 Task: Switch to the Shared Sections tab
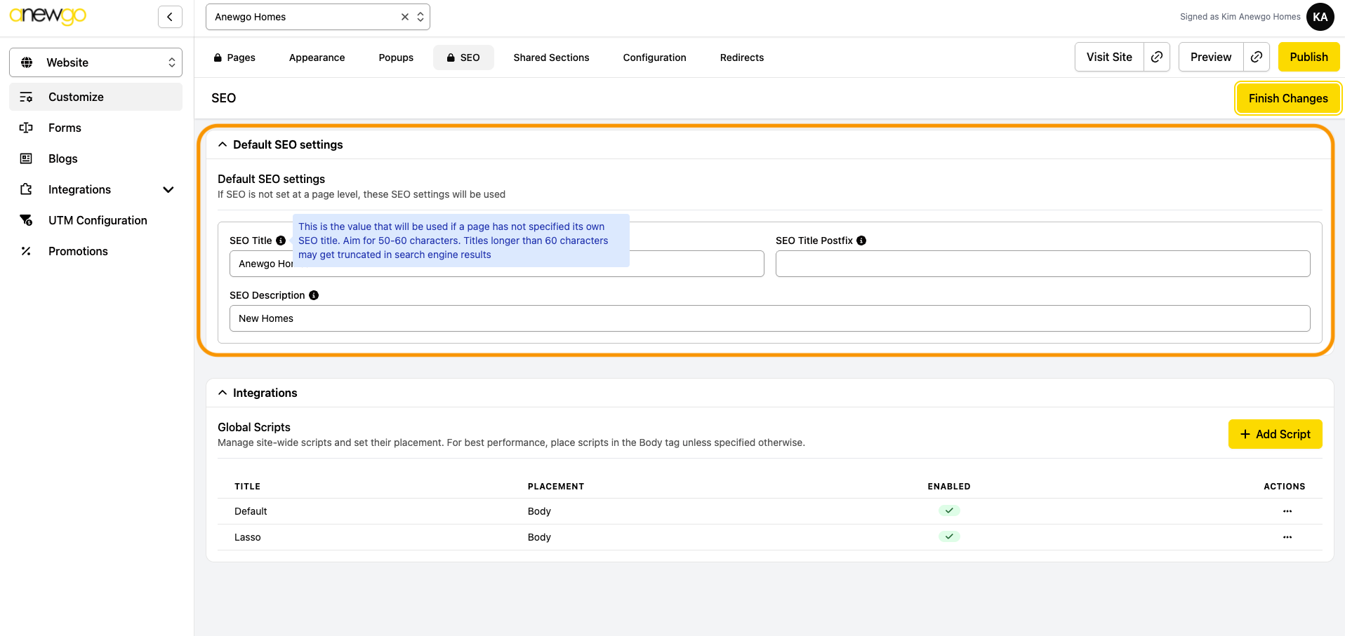tap(551, 57)
